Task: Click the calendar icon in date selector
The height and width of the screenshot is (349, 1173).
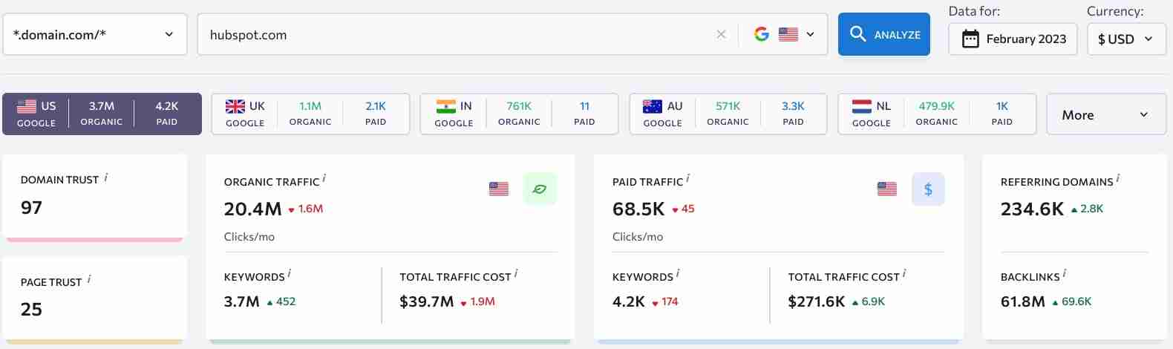Action: [x=970, y=39]
